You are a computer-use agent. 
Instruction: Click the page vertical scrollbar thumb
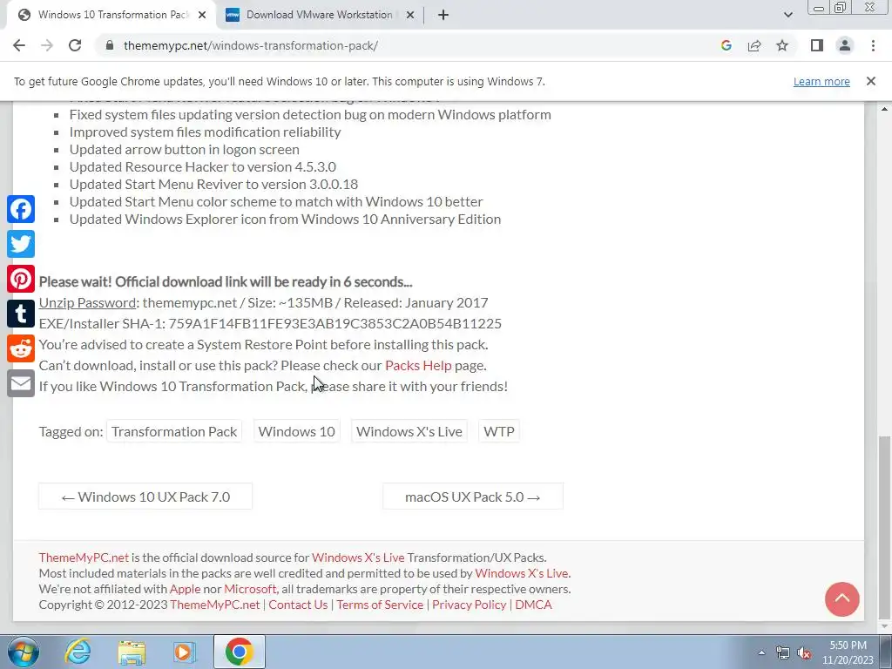pyautogui.click(x=884, y=526)
